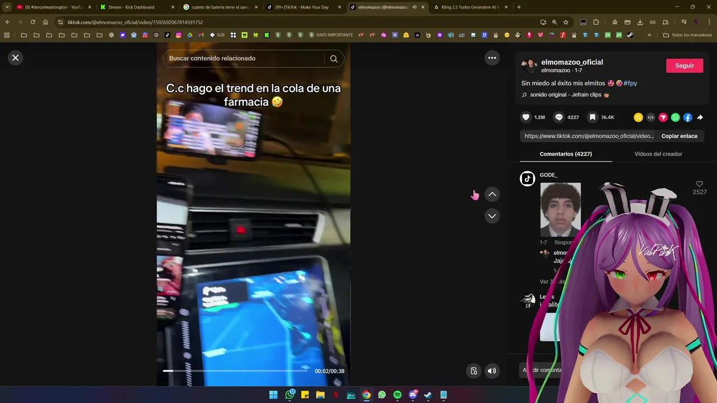Open SUB bookmark
The width and height of the screenshot is (717, 403).
(x=217, y=35)
